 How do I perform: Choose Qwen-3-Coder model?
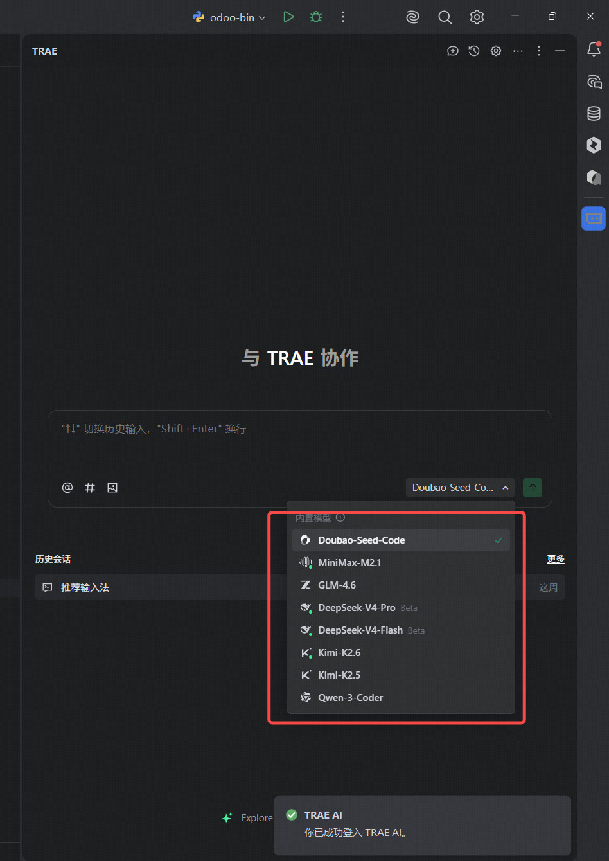click(401, 698)
